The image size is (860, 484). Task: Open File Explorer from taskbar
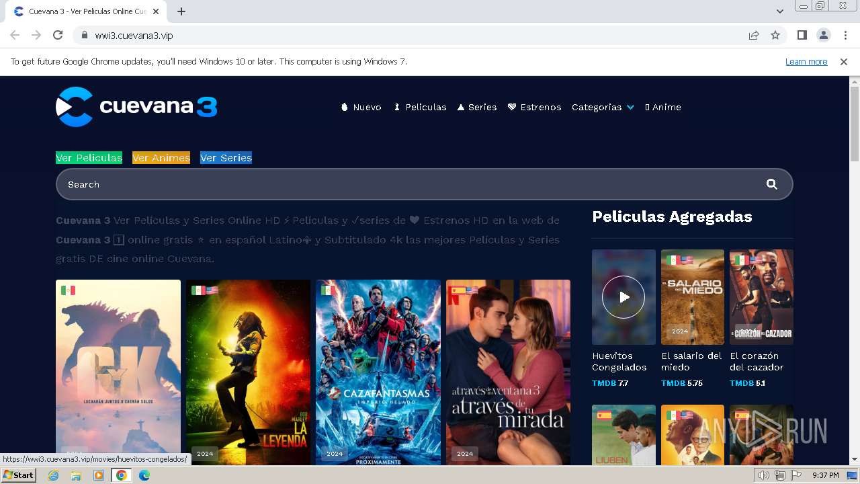tap(76, 475)
